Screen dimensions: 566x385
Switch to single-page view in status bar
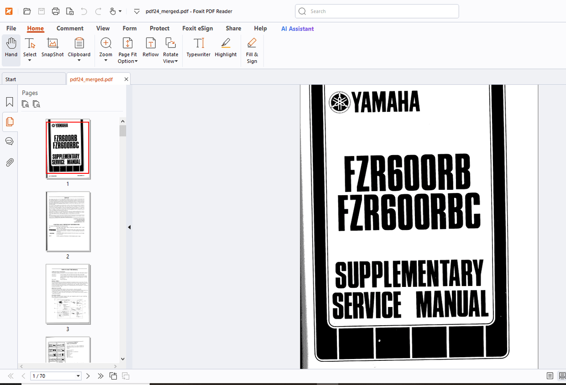(x=551, y=376)
